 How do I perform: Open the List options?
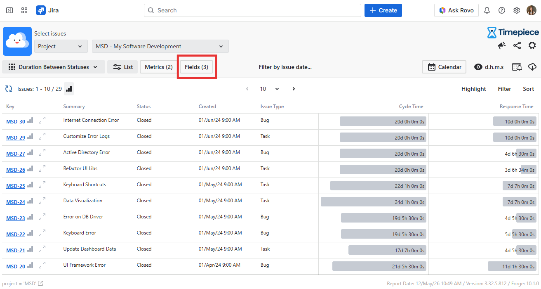point(122,67)
